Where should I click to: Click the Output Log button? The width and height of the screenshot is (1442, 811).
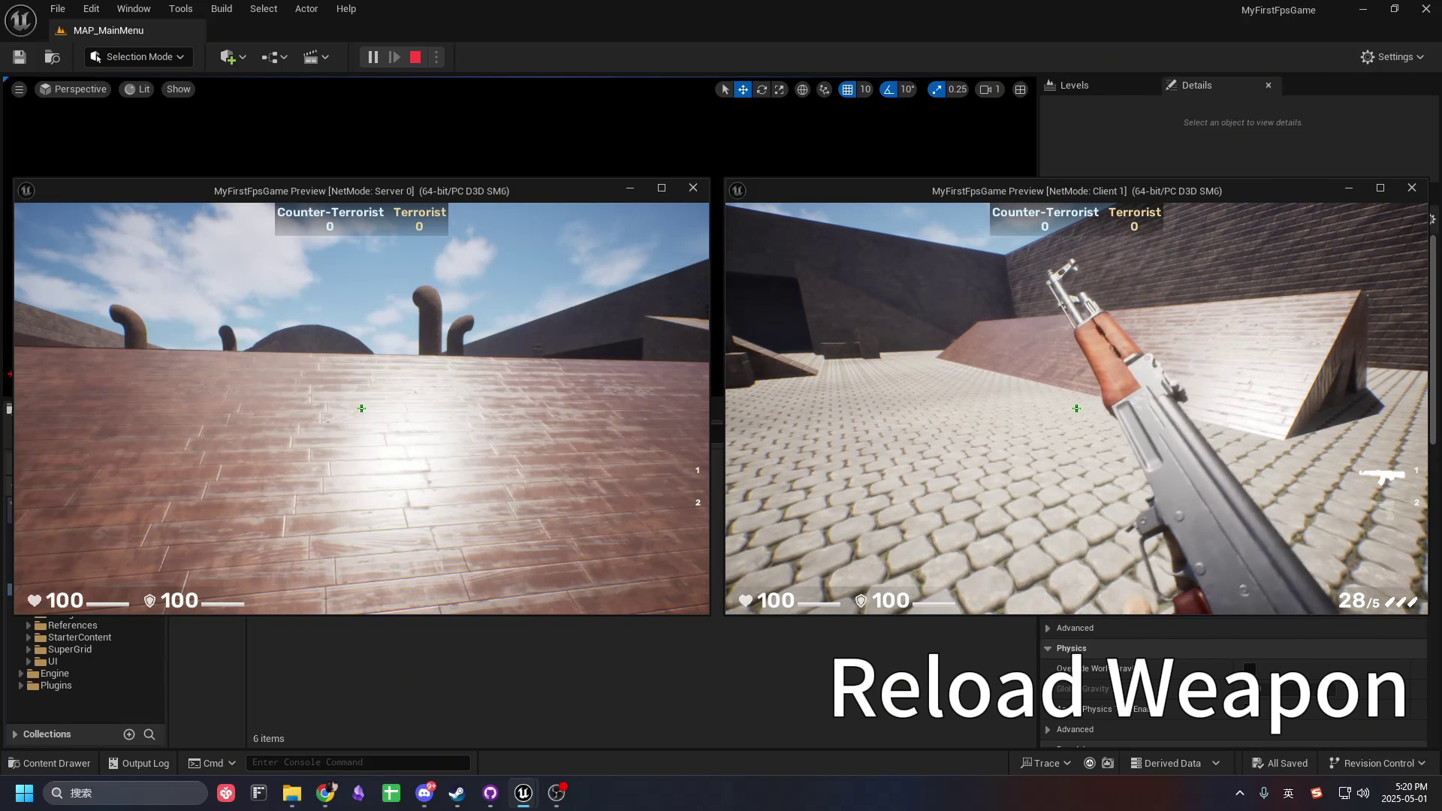[139, 763]
